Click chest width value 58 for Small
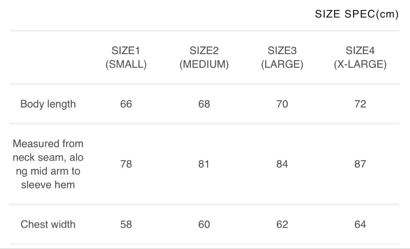Viewport: 410px width, 249px height. tap(126, 224)
